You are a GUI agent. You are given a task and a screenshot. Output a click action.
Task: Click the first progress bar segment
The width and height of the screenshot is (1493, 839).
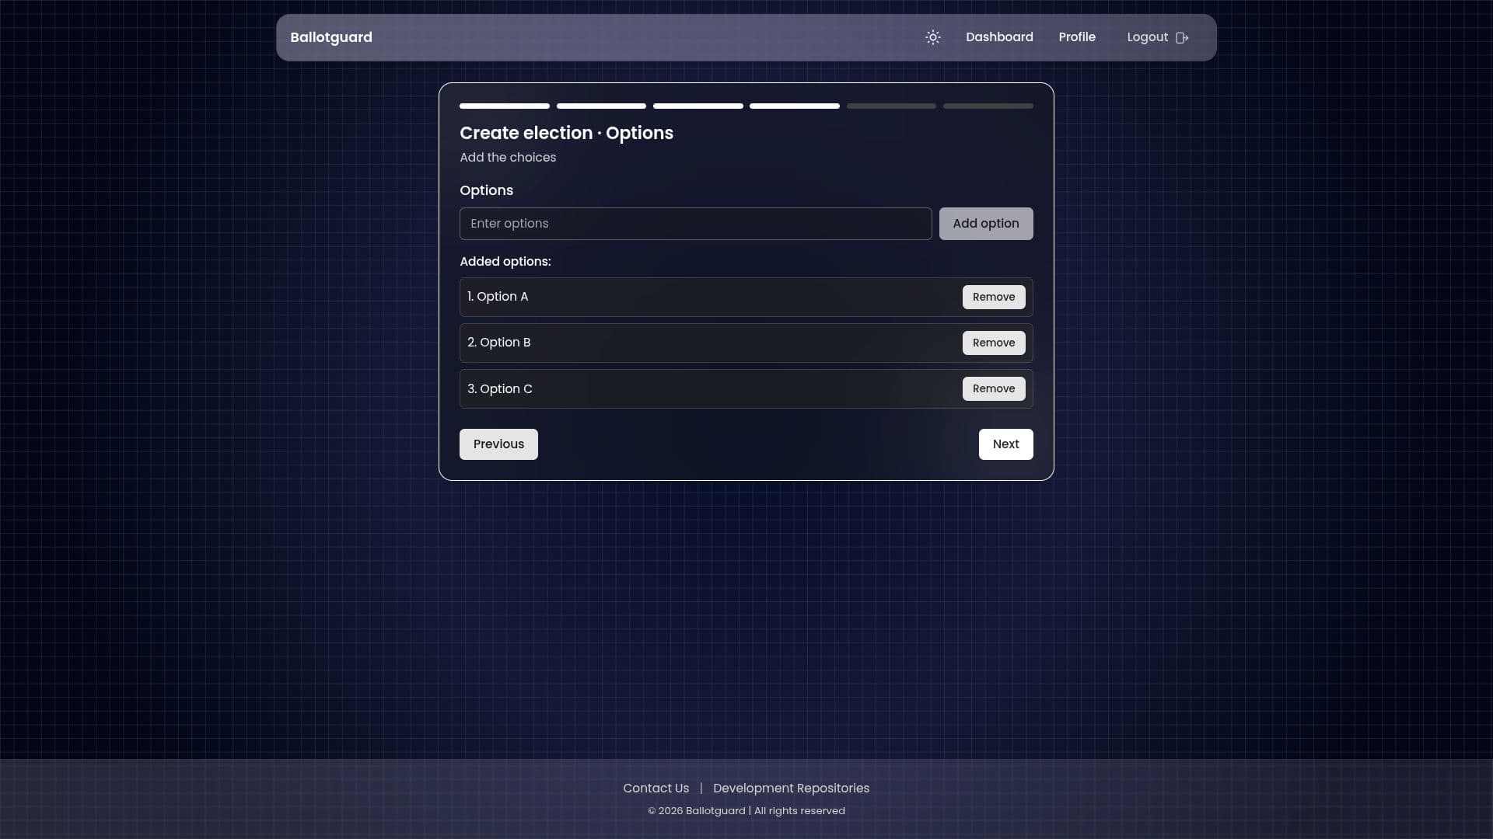click(x=504, y=106)
